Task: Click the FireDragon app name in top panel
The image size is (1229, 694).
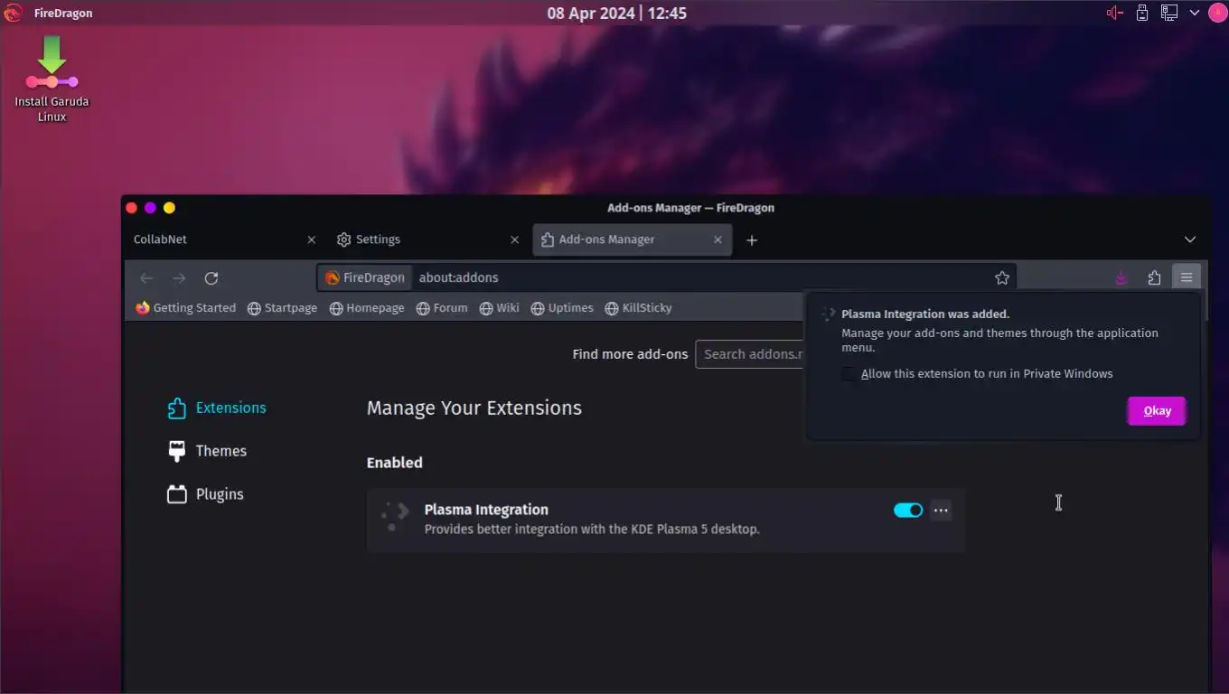Action: coord(63,14)
